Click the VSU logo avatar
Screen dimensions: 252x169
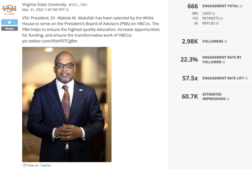(9, 9)
